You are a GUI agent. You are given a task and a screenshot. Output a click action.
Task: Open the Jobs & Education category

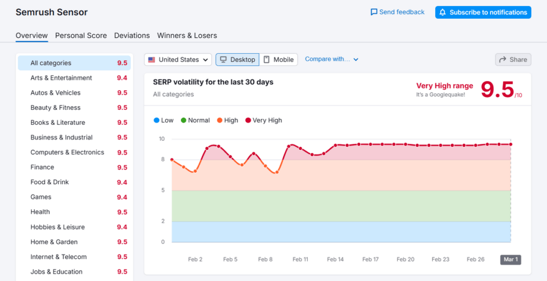point(74,272)
